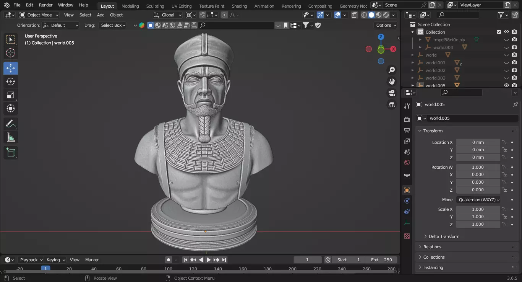522x282 pixels.
Task: Click the blue Z axis gizmo circle
Action: (x=381, y=37)
